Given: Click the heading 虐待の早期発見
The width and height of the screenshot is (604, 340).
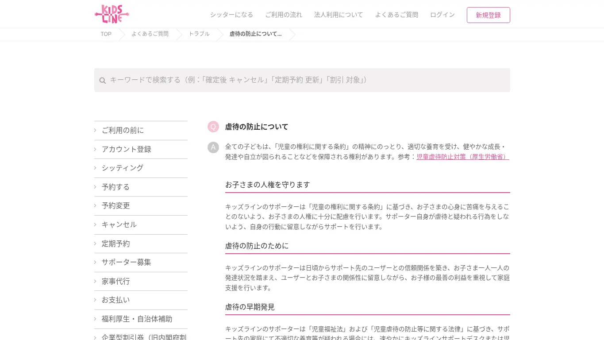Looking at the screenshot, I should coord(250,307).
